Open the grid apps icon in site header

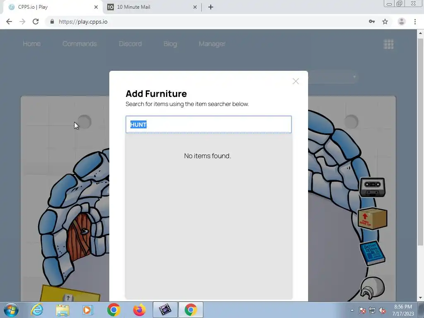[388, 44]
